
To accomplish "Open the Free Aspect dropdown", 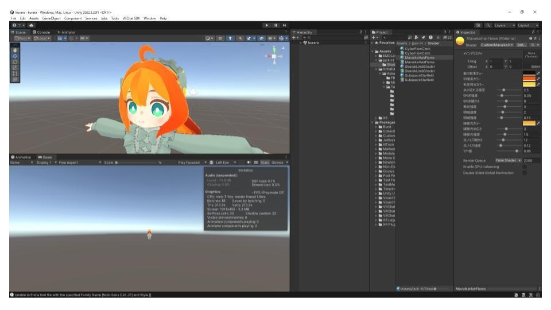I will [80, 162].
